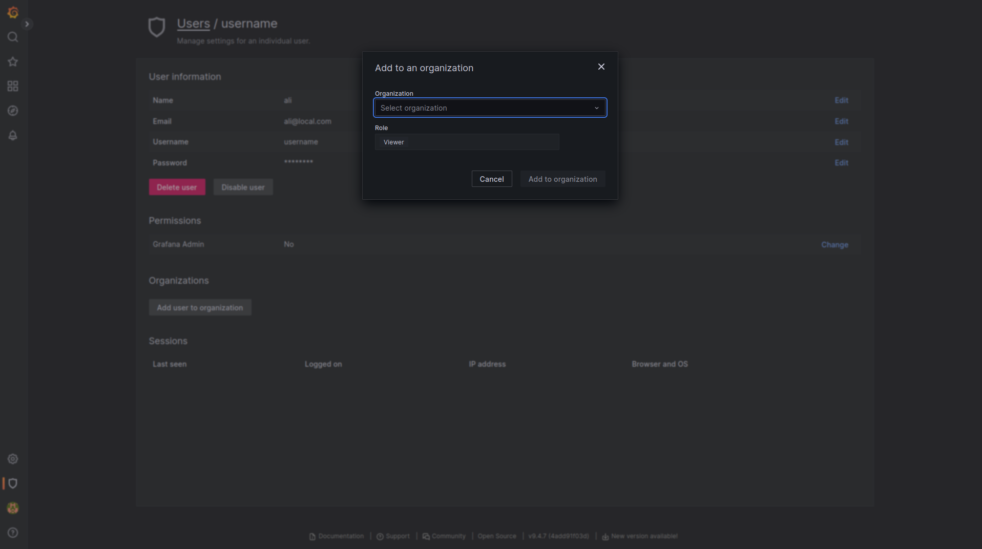
Task: Open the Documentation footer link
Action: pyautogui.click(x=337, y=536)
